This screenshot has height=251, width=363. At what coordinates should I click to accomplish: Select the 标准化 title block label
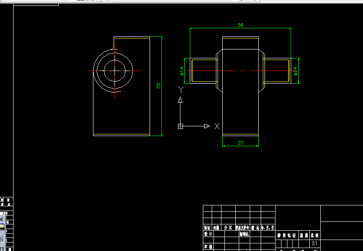(244, 234)
